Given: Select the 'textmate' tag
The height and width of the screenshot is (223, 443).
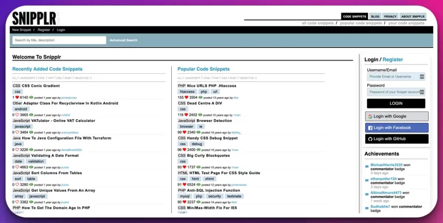Looking at the screenshot, I should [234, 196].
